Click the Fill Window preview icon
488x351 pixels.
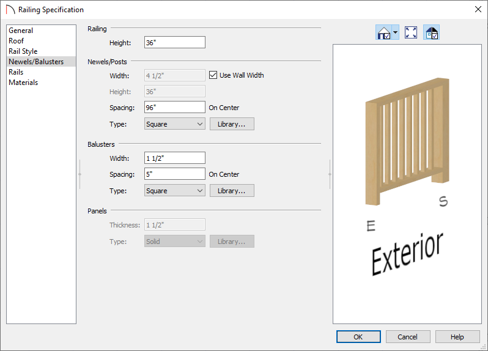click(411, 32)
